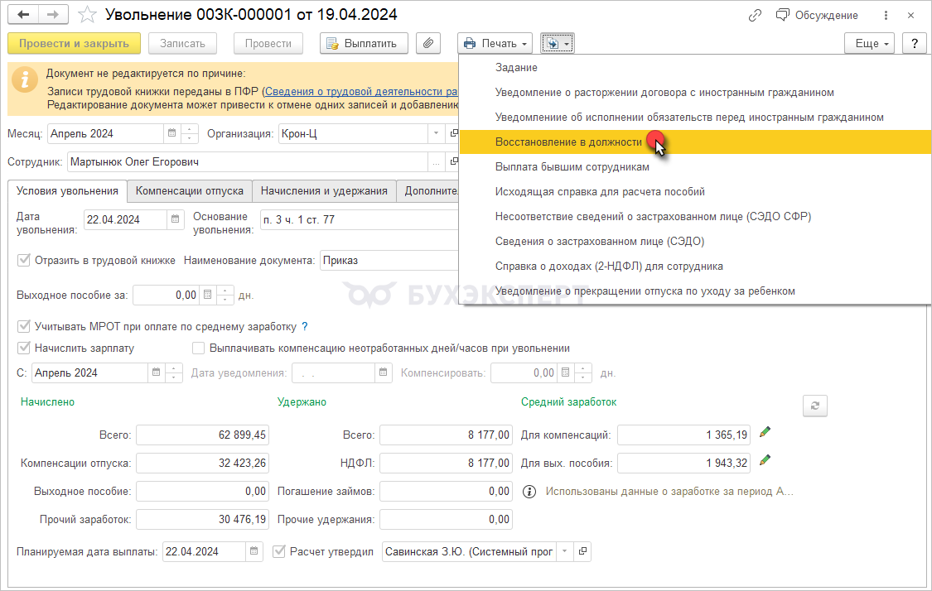Toggle Учитывать МРОТ при оплате checkbox
932x591 pixels.
click(x=24, y=326)
